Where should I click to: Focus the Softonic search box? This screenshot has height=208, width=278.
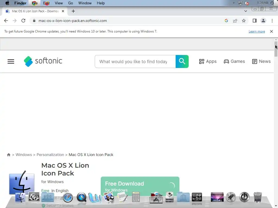click(x=135, y=61)
